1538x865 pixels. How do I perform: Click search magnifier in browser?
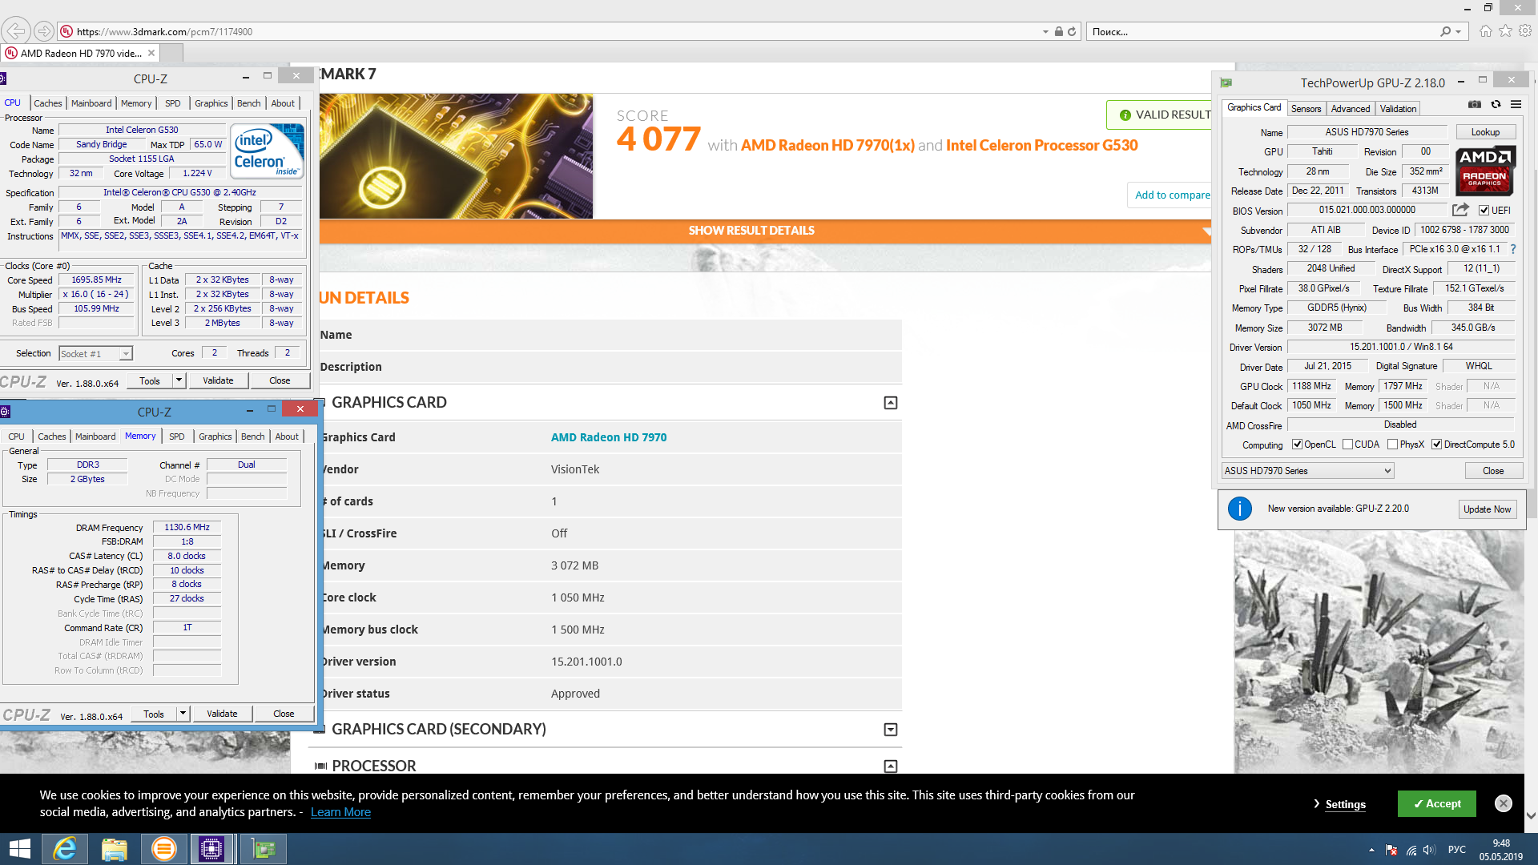pos(1445,31)
